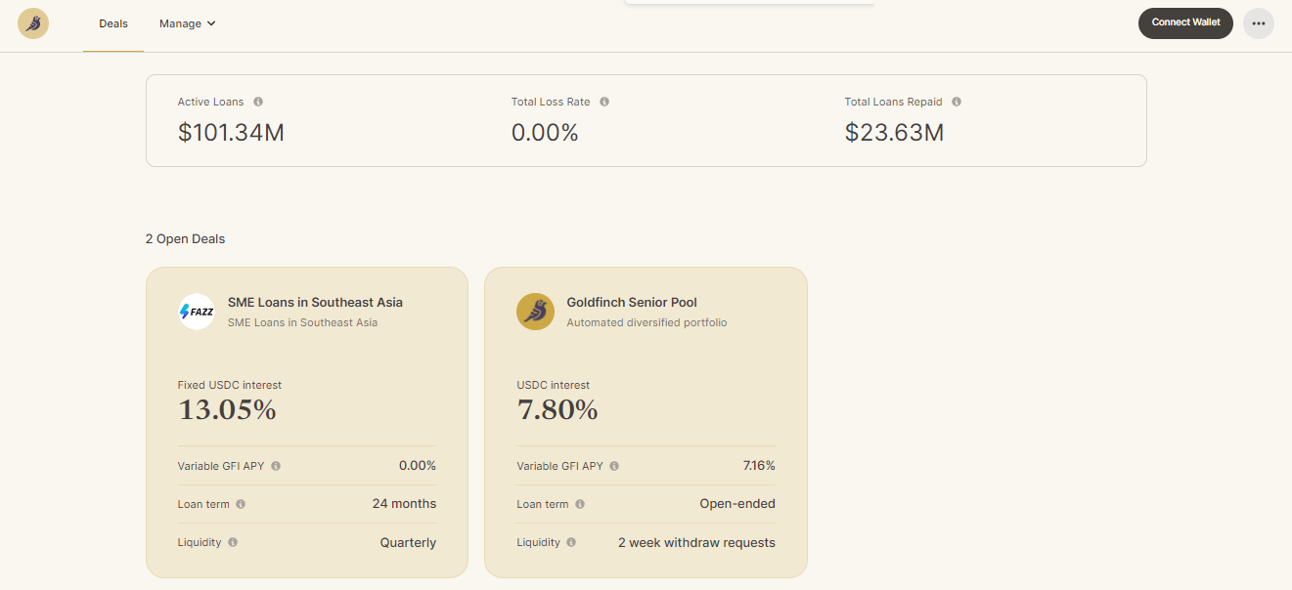This screenshot has width=1292, height=590.
Task: Open SME Loans in Southeast Asia deal title
Action: point(315,303)
